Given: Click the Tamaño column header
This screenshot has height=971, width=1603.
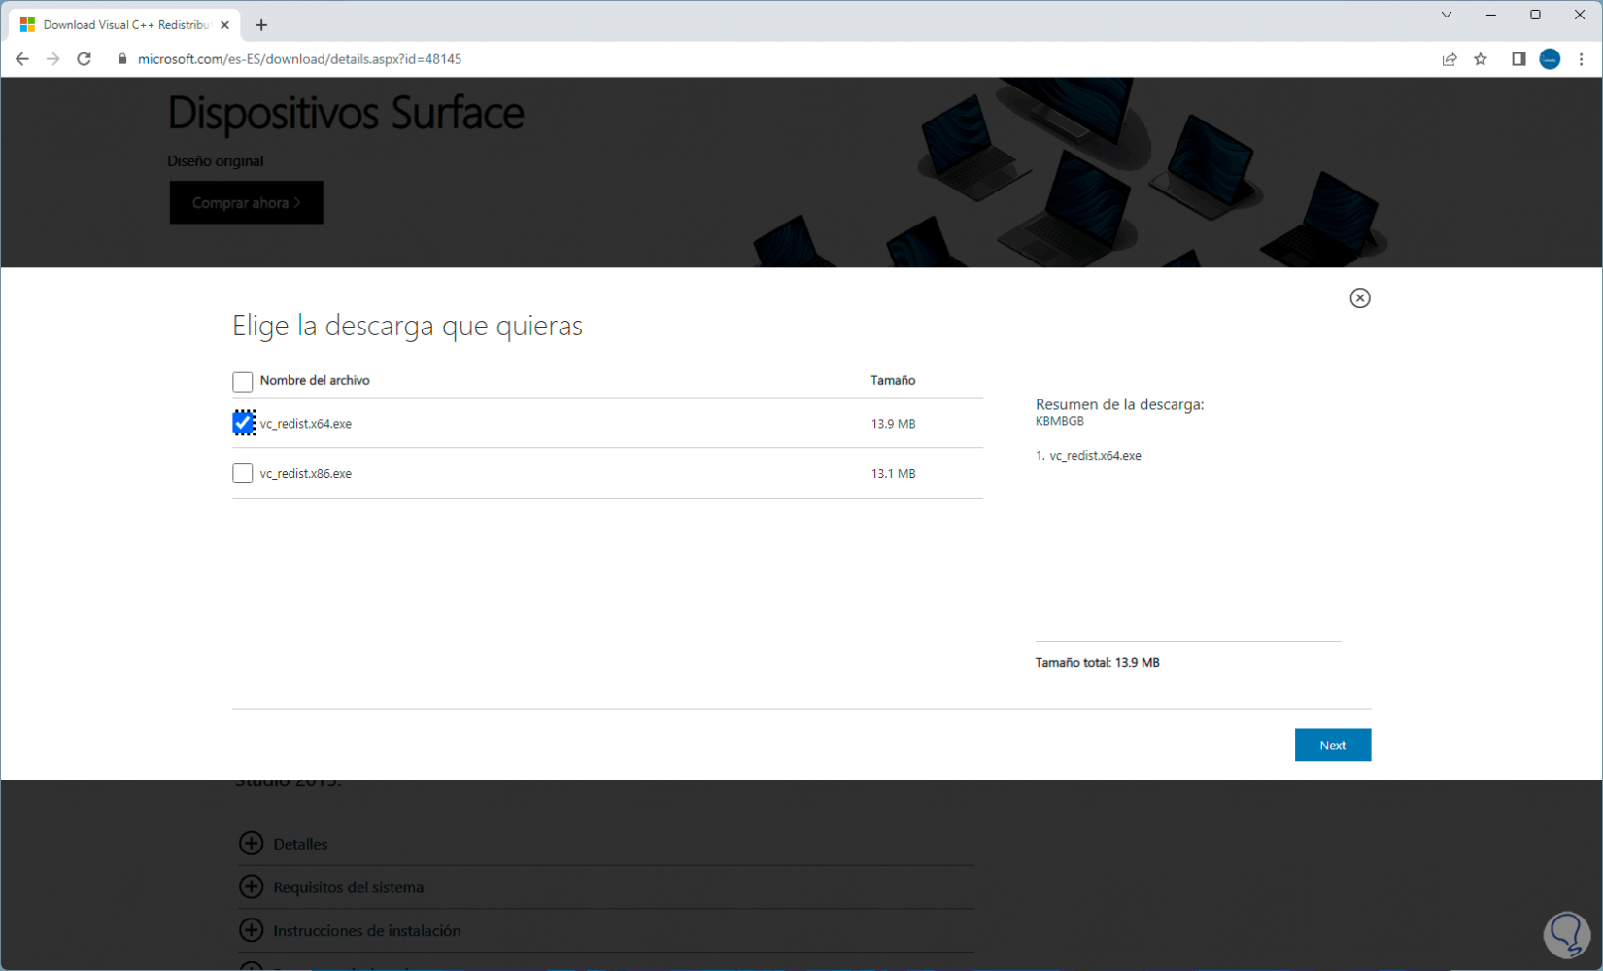Looking at the screenshot, I should (x=893, y=381).
